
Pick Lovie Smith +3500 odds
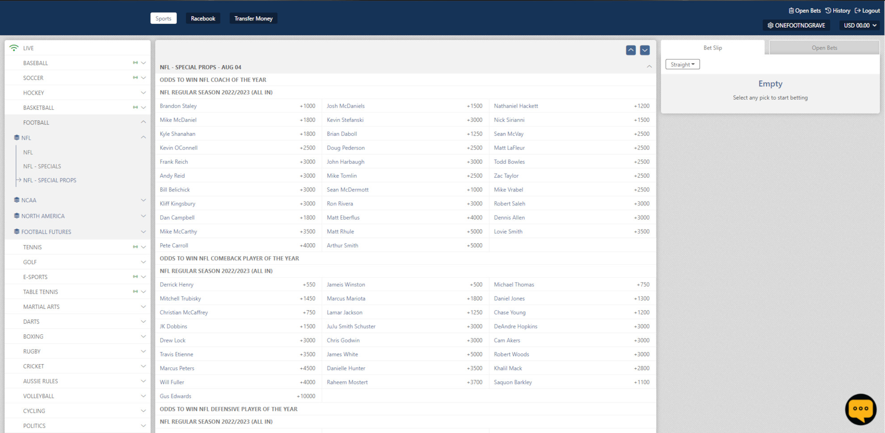click(572, 231)
